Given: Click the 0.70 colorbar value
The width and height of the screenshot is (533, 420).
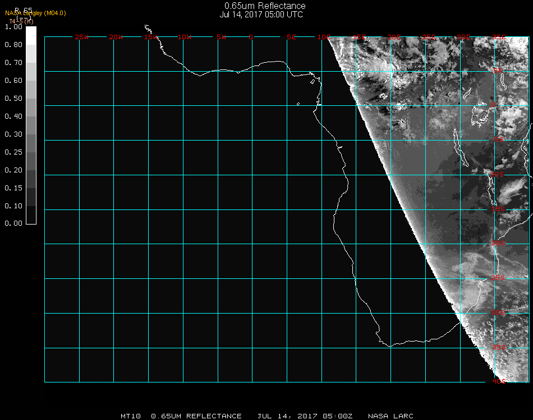Looking at the screenshot, I should pos(13,63).
